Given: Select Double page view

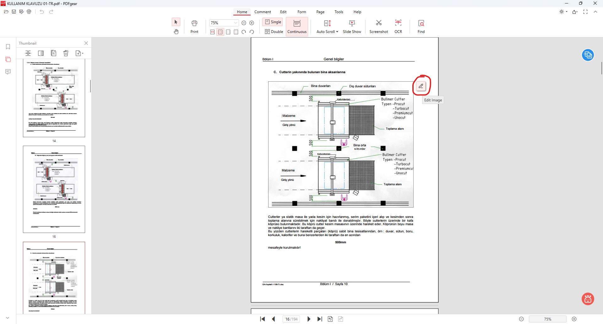Looking at the screenshot, I should 274,32.
